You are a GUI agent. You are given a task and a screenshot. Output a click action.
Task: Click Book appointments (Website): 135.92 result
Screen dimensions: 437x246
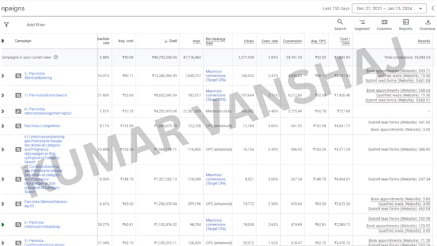point(398,226)
